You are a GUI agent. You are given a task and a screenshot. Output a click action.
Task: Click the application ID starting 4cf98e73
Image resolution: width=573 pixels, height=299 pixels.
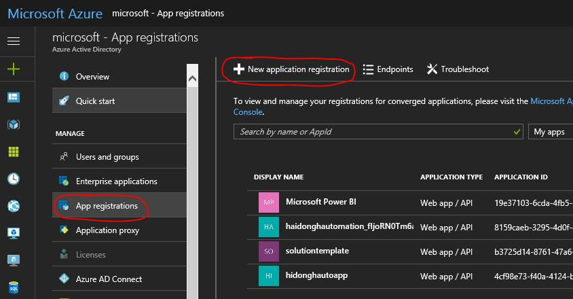533,277
